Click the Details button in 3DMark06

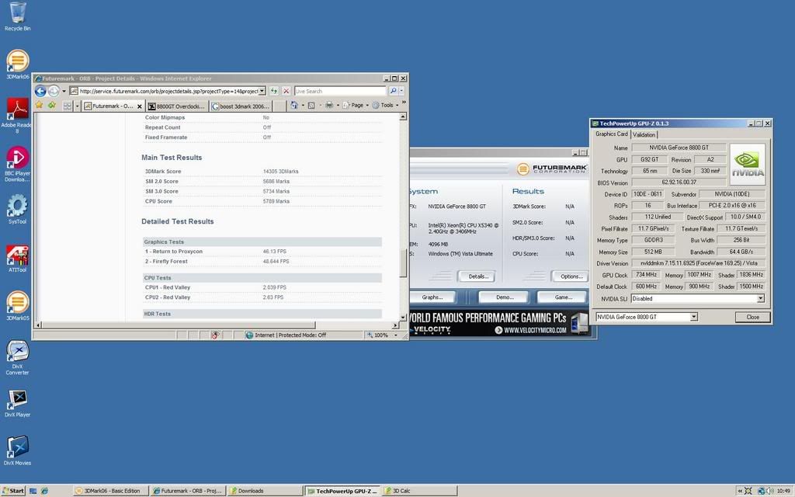[x=478, y=276]
